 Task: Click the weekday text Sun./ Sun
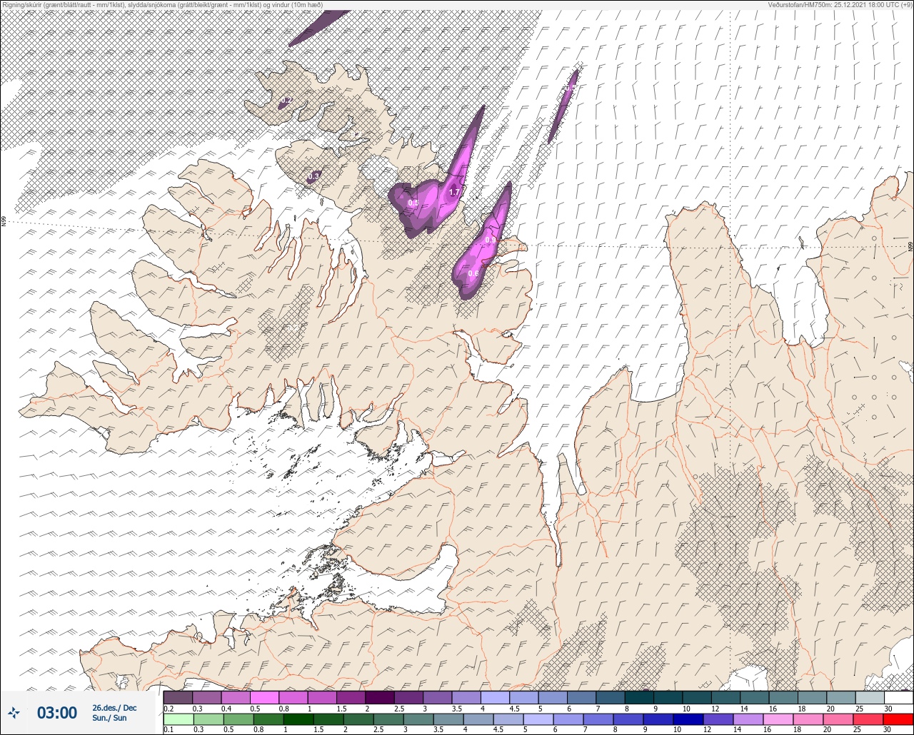pos(109,718)
